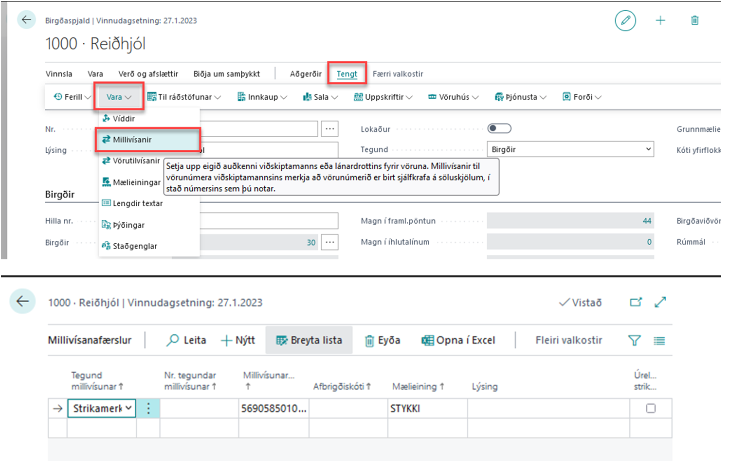Select Millivísanir from Vara menu
The width and height of the screenshot is (730, 469).
pyautogui.click(x=132, y=140)
